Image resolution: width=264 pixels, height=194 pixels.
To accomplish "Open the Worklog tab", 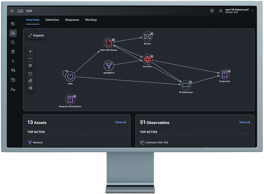I will 91,20.
